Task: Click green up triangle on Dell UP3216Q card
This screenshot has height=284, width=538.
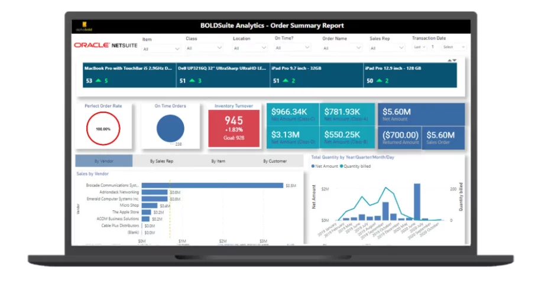Action: [192, 80]
